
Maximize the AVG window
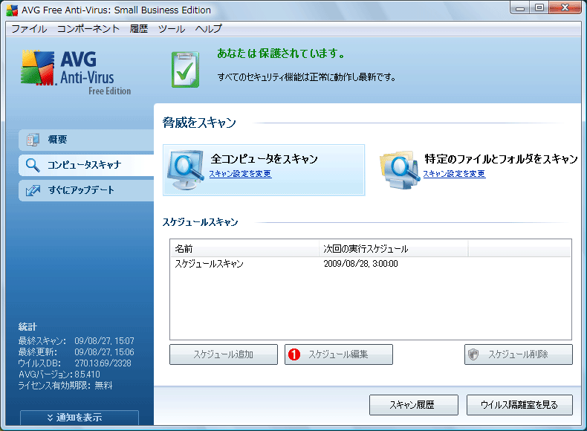pos(539,8)
